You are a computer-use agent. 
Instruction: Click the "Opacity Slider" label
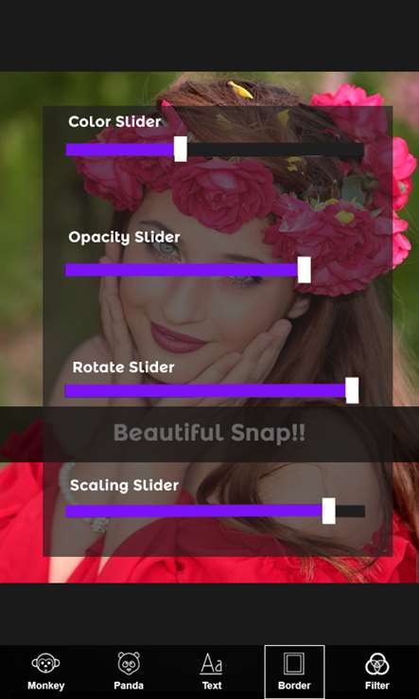tap(124, 237)
